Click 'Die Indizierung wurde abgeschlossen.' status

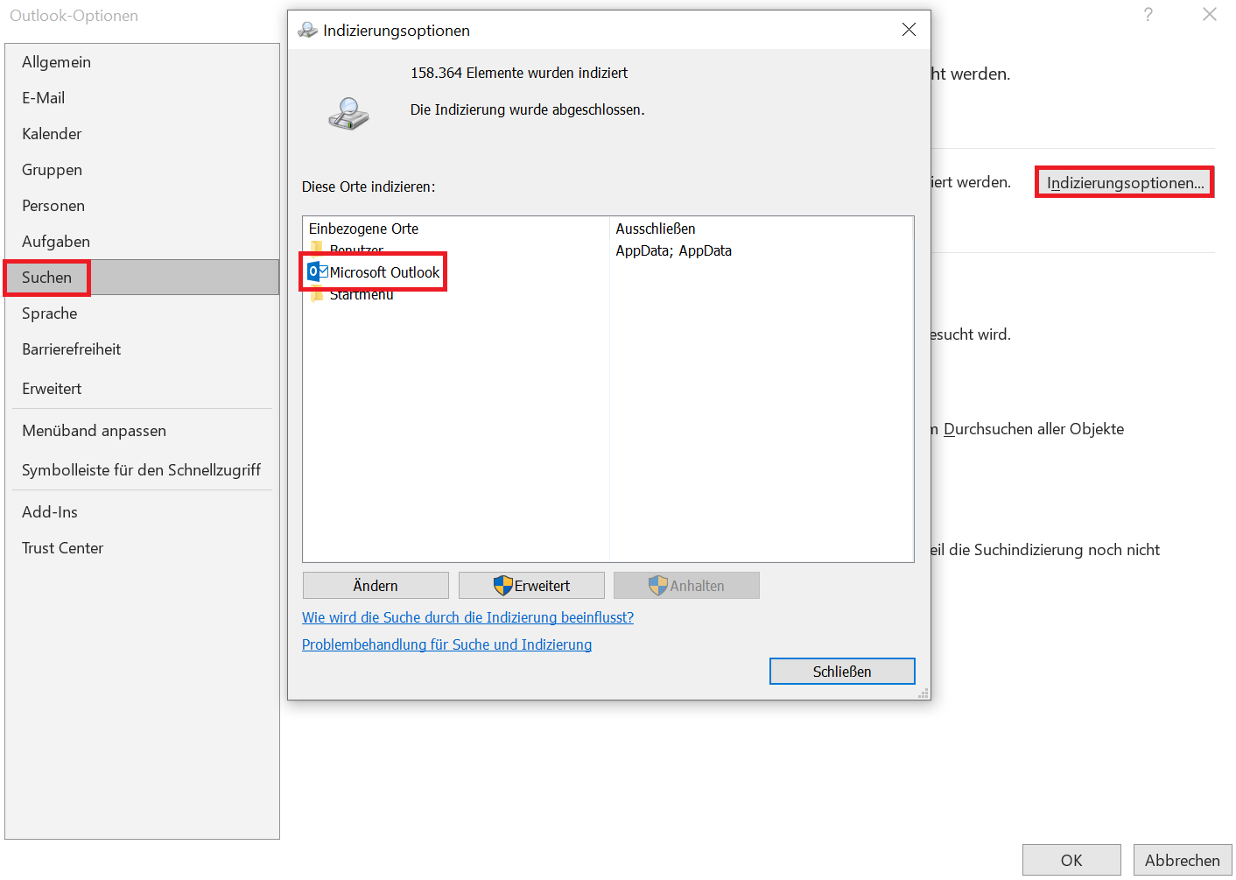[527, 109]
